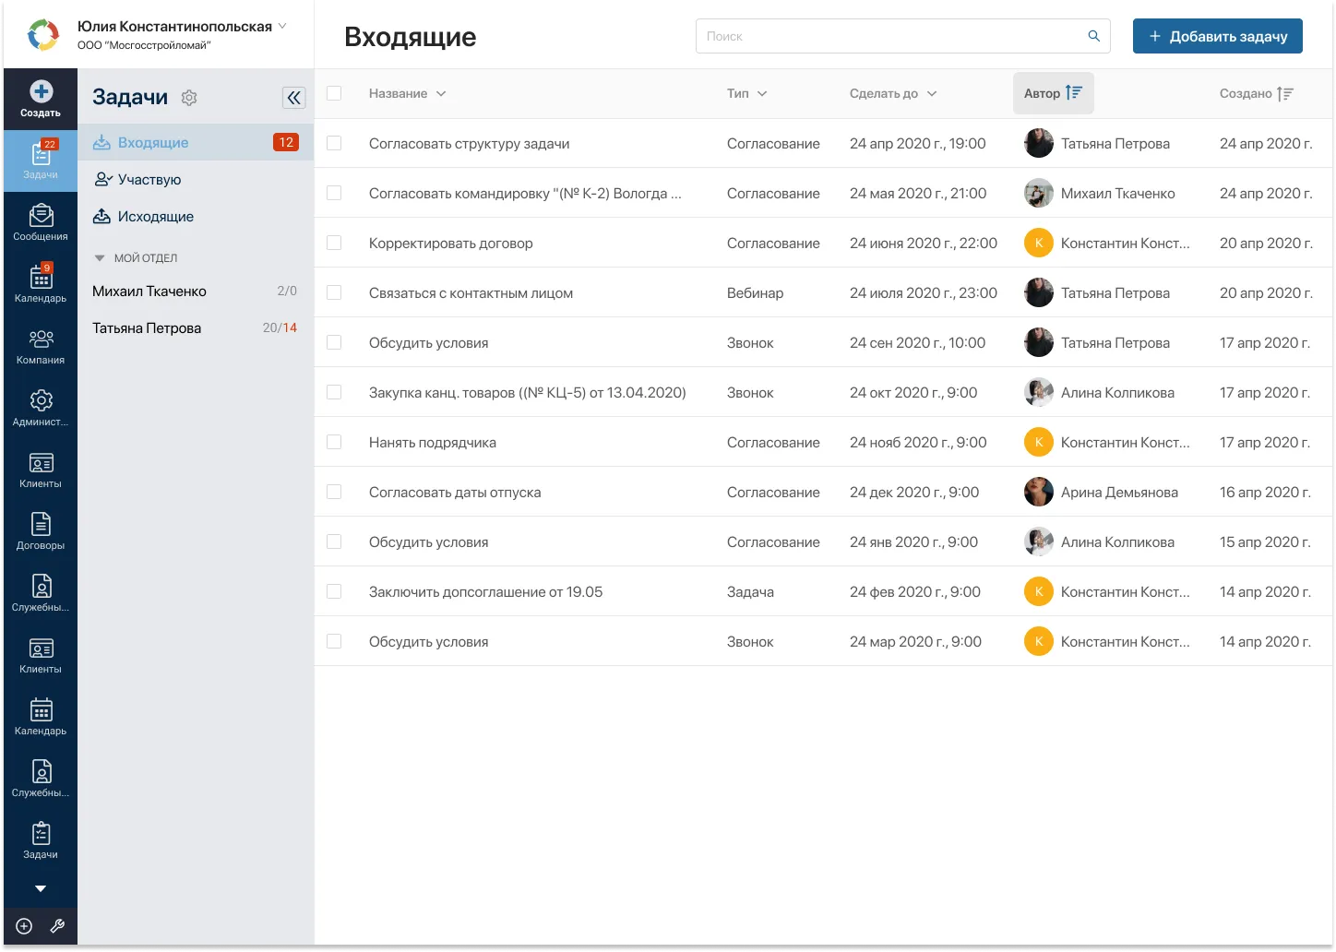This screenshot has width=1336, height=952.
Task: Click the Добавить задачу button
Action: tap(1218, 36)
